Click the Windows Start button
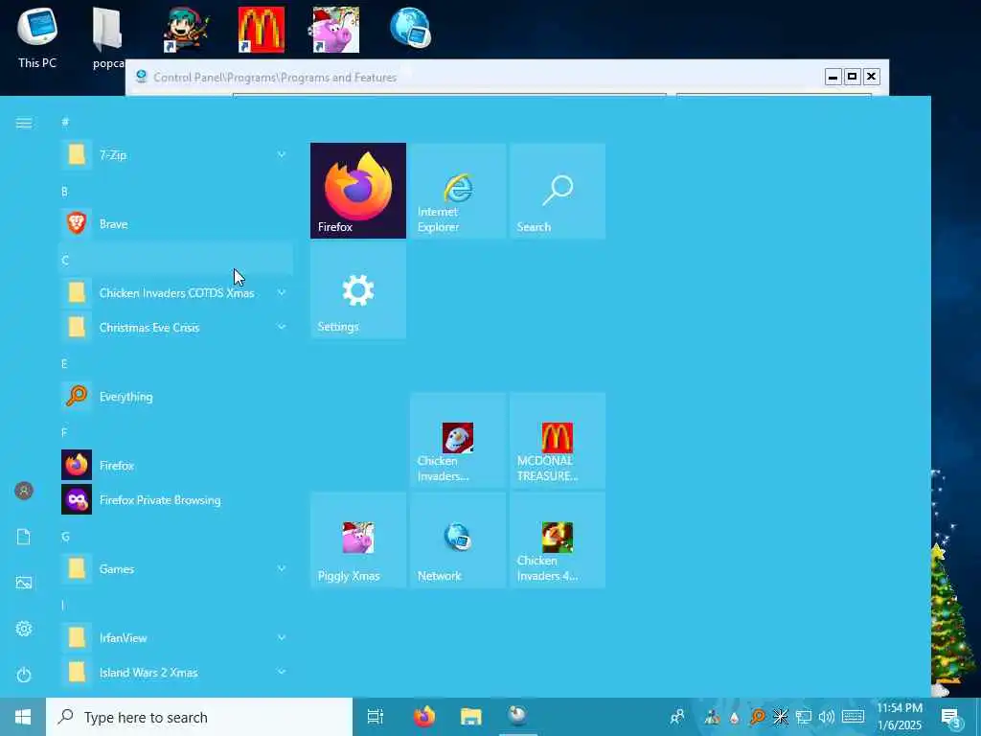The width and height of the screenshot is (981, 736). (23, 717)
